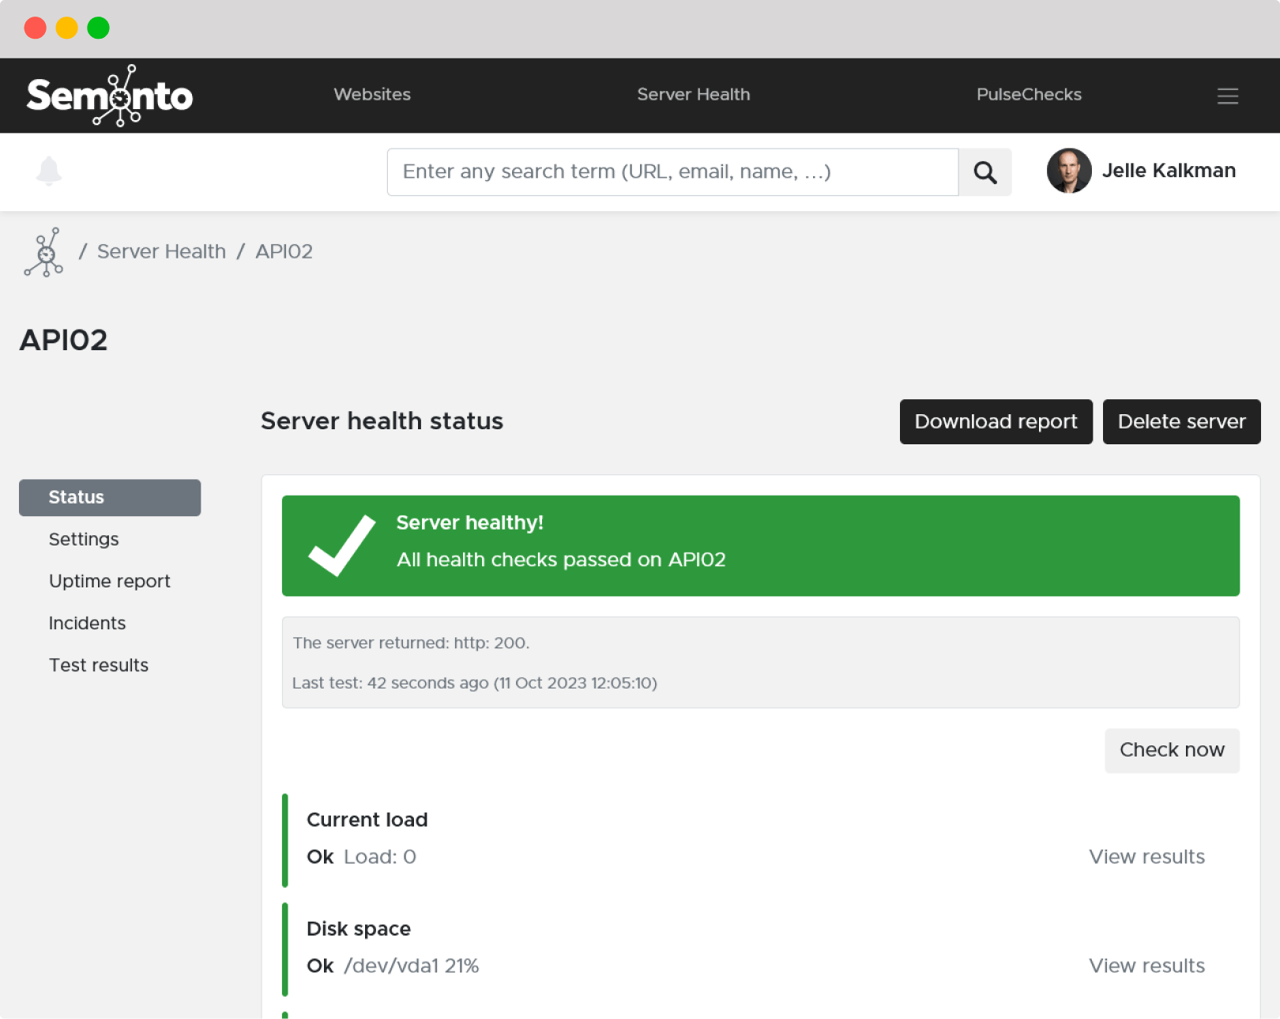
Task: Click the Semonto logo in the header
Action: [x=110, y=96]
